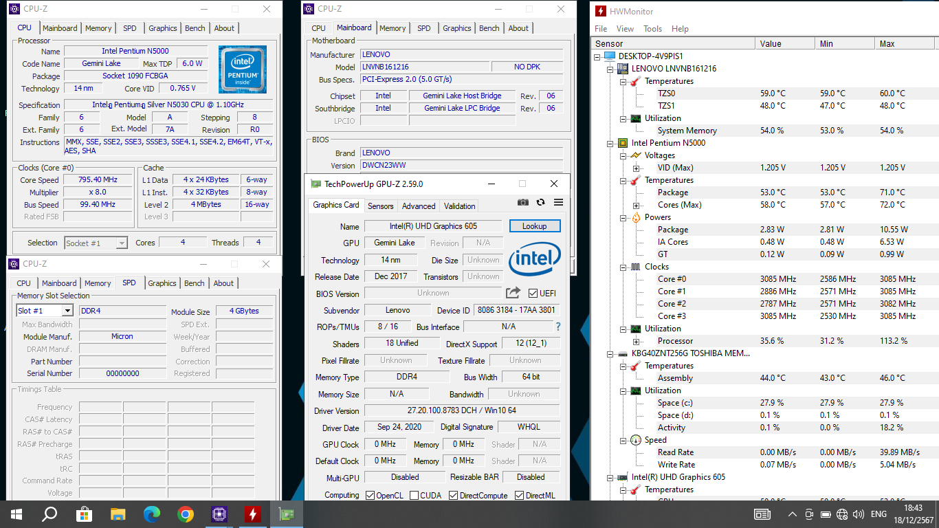Click the Intel logo in GPU-Z
Screen dimensions: 939x528
click(535, 260)
